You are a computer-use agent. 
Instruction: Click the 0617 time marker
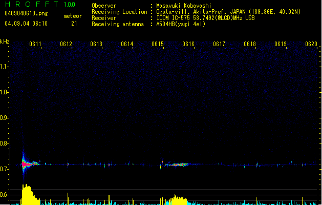pos(219,44)
